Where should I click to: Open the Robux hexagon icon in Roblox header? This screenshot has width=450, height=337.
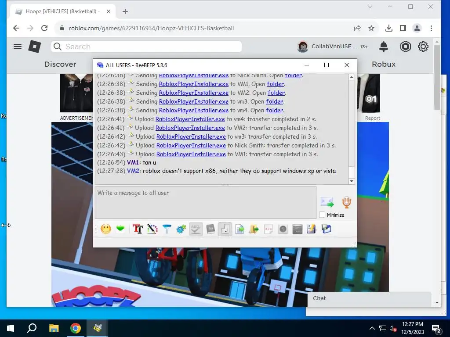click(x=406, y=47)
